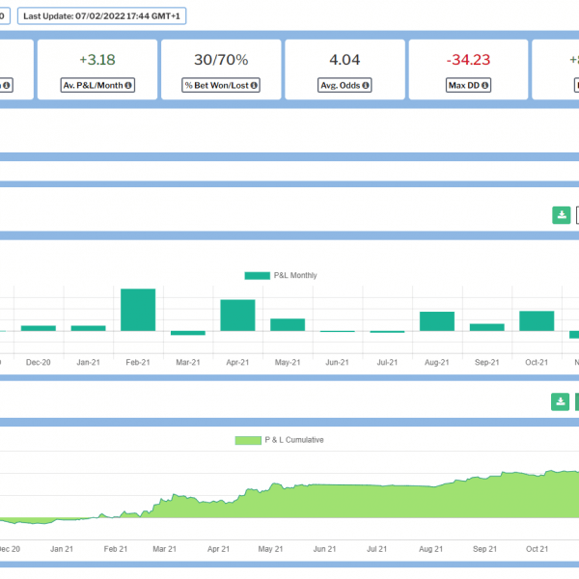Screen dimensions: 579x579
Task: Click the % Bet Won/Lost label button
Action: pos(221,85)
